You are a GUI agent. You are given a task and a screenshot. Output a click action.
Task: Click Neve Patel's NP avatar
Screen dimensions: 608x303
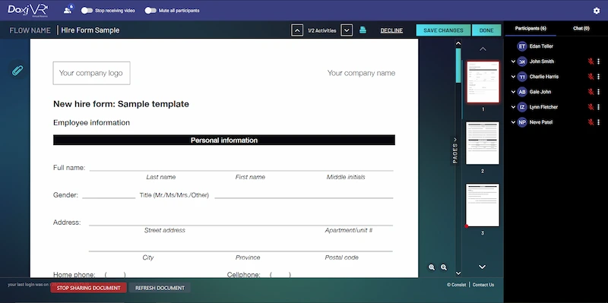coord(522,122)
